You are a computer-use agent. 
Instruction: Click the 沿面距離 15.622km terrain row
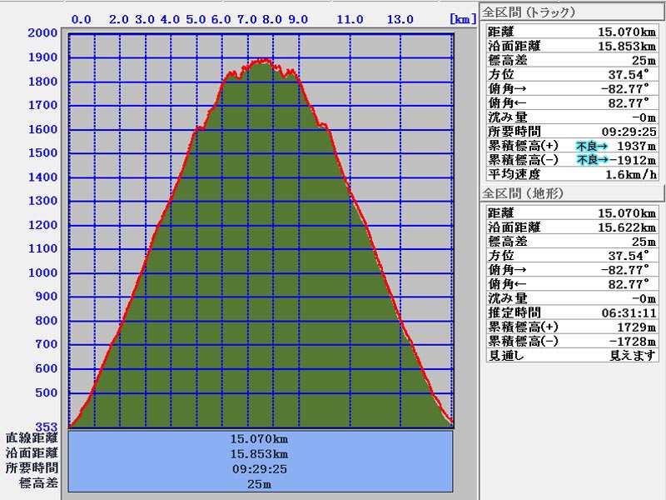click(572, 227)
